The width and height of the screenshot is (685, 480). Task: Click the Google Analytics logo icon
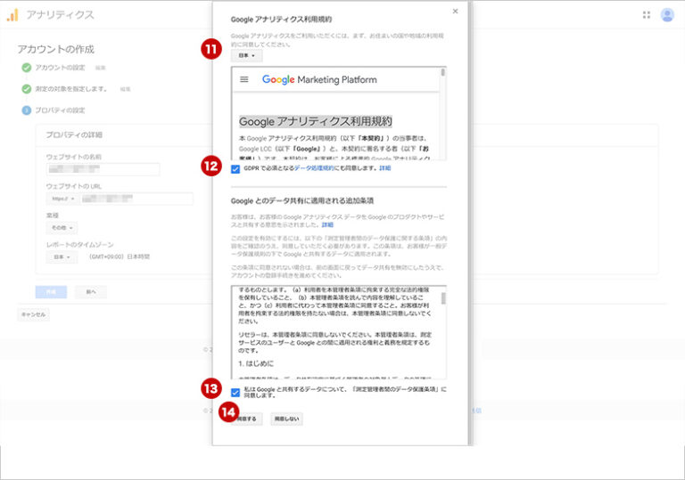[12, 15]
